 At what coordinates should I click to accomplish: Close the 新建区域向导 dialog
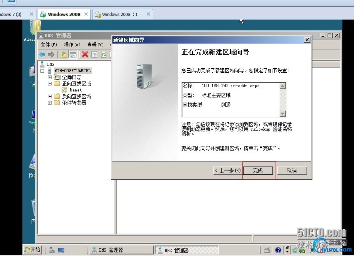click(307, 40)
